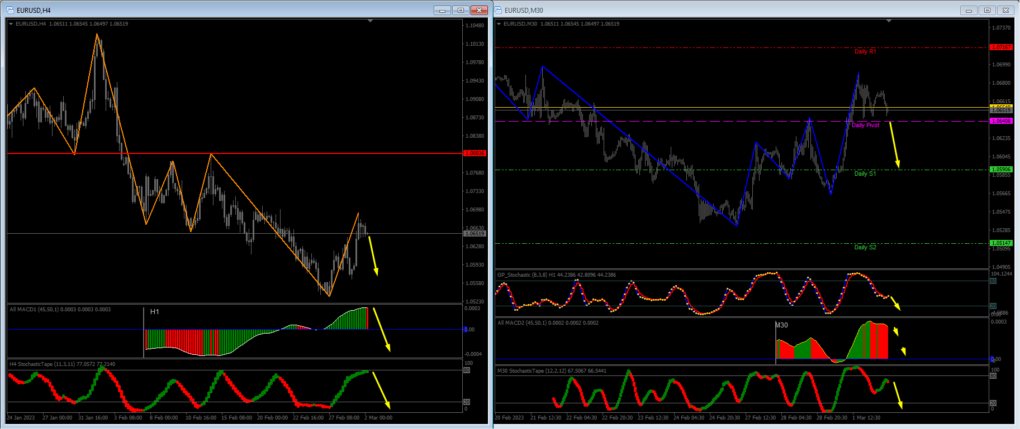Maximize the EURUSD,M30 chart window

coord(987,10)
